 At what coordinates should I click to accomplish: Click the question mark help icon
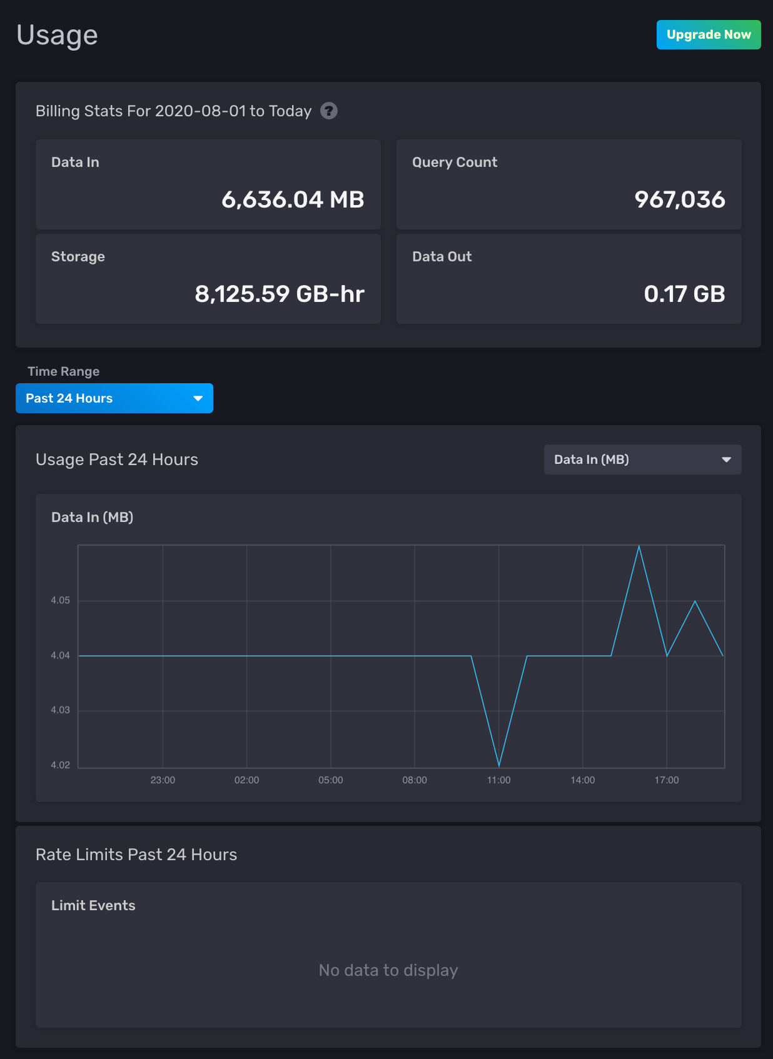(328, 111)
